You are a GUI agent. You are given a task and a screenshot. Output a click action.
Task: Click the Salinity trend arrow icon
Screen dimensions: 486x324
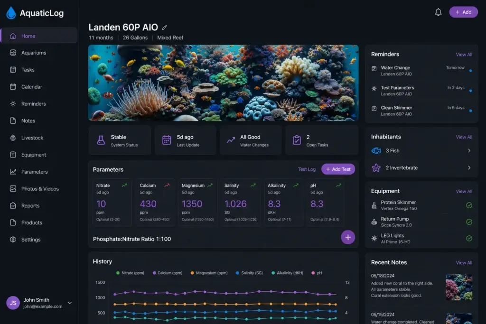pyautogui.click(x=253, y=185)
